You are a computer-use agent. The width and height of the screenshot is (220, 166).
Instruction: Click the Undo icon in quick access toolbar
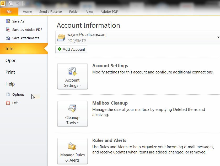(x=18, y=3)
